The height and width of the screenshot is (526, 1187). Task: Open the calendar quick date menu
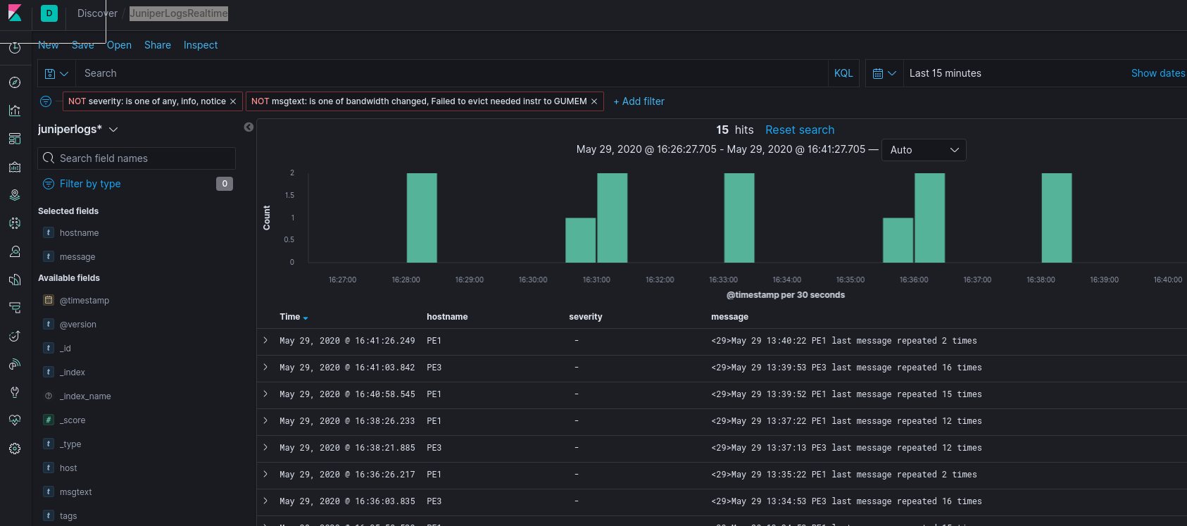tap(884, 73)
